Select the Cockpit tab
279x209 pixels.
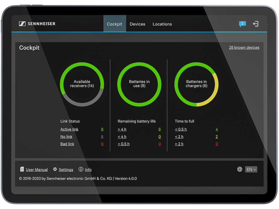coord(114,24)
